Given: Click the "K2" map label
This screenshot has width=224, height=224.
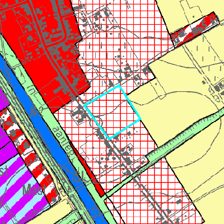Looking at the screenshot, I should (37, 111).
